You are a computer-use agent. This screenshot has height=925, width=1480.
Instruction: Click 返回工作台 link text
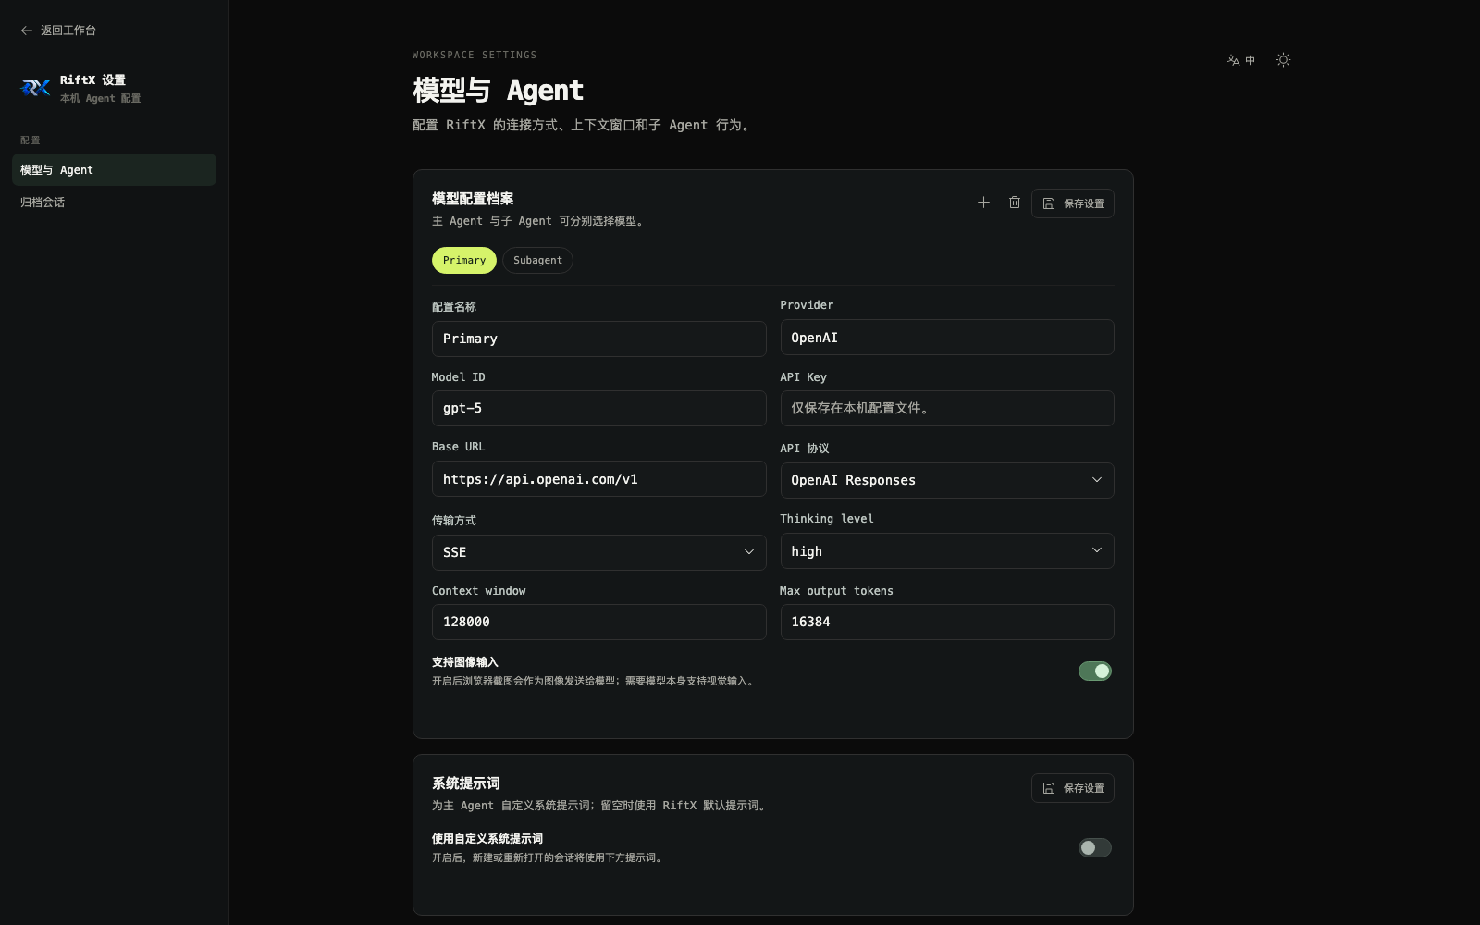coord(68,31)
